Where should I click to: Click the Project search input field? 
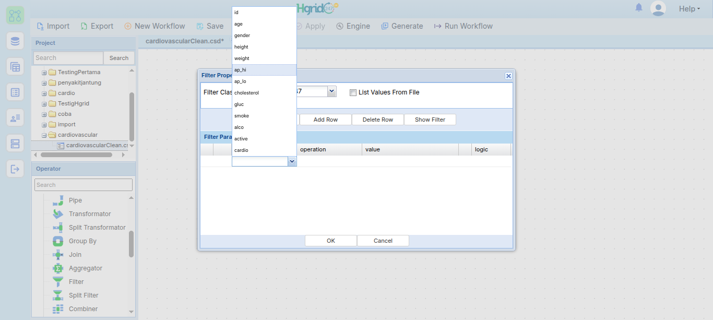(68, 58)
